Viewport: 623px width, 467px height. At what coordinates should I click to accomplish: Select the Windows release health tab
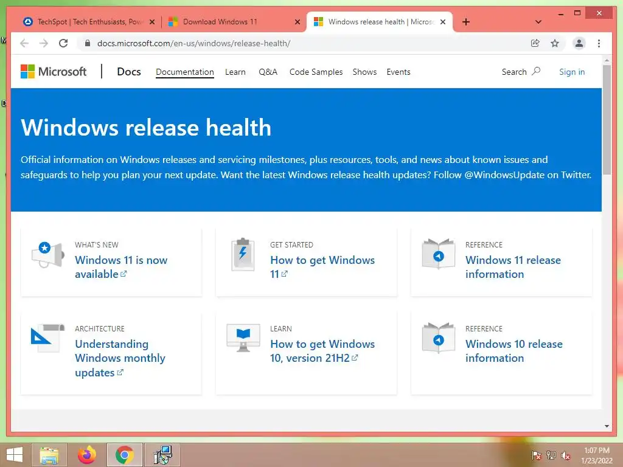pyautogui.click(x=380, y=22)
